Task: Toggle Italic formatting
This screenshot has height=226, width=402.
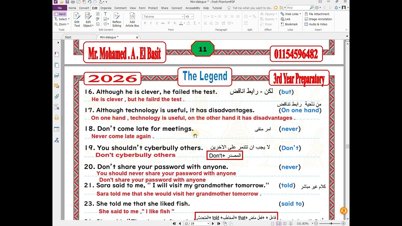Action: click(151, 23)
